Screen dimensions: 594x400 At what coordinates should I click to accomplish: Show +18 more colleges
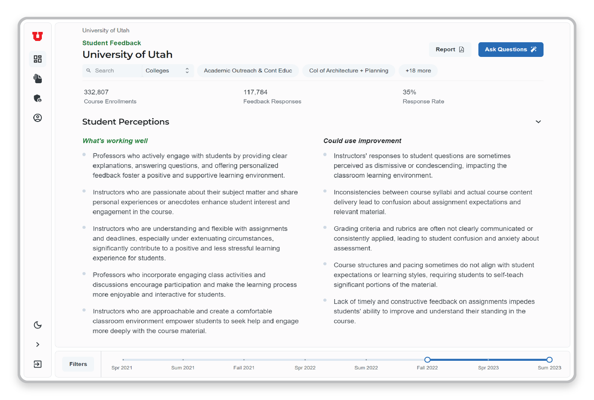[x=418, y=71]
